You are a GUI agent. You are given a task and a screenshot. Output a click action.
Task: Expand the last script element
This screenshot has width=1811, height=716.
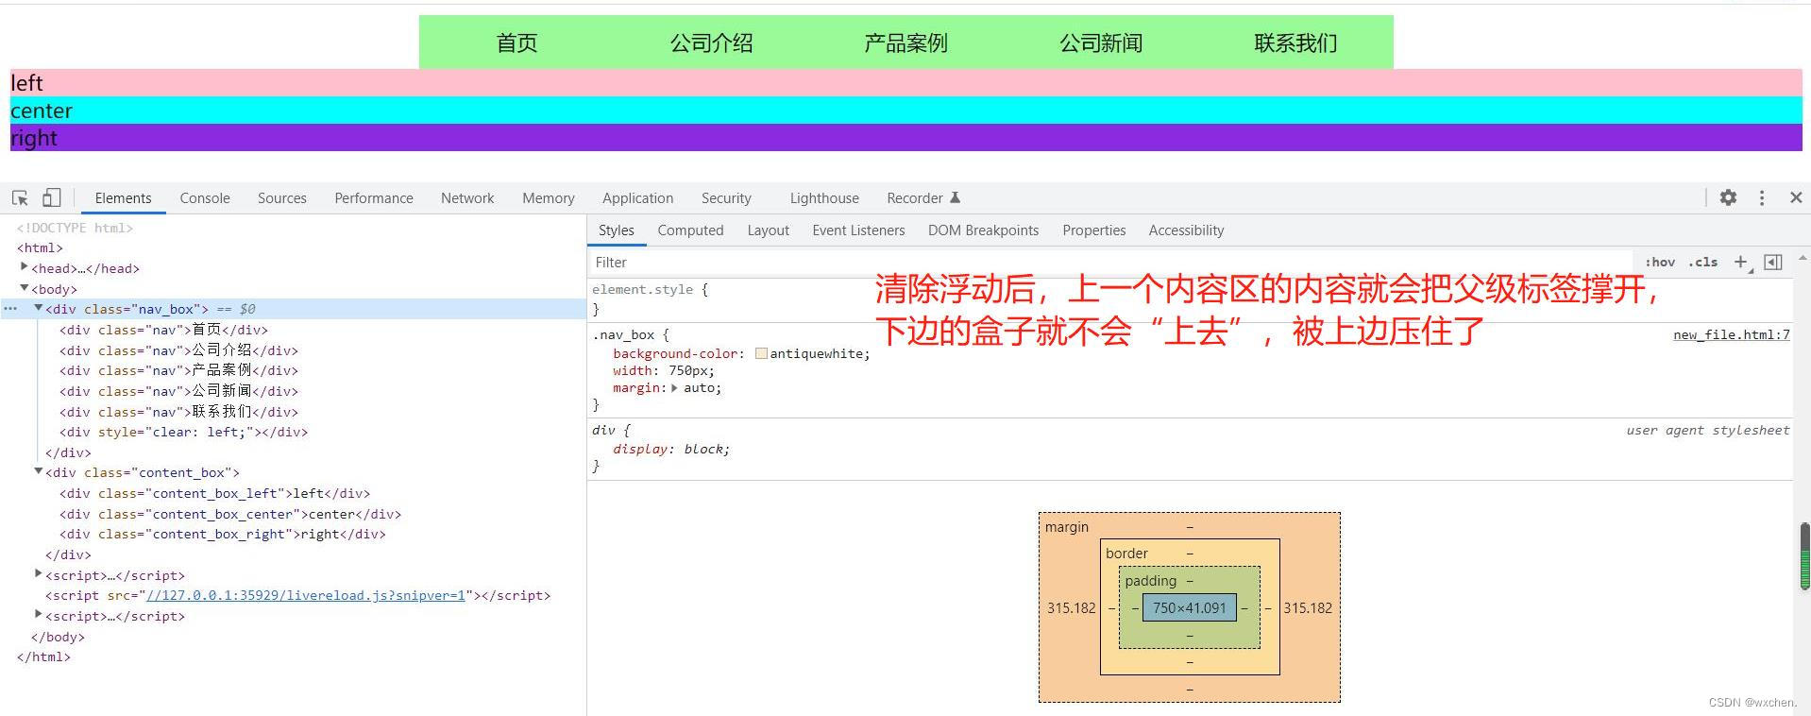pos(38,615)
